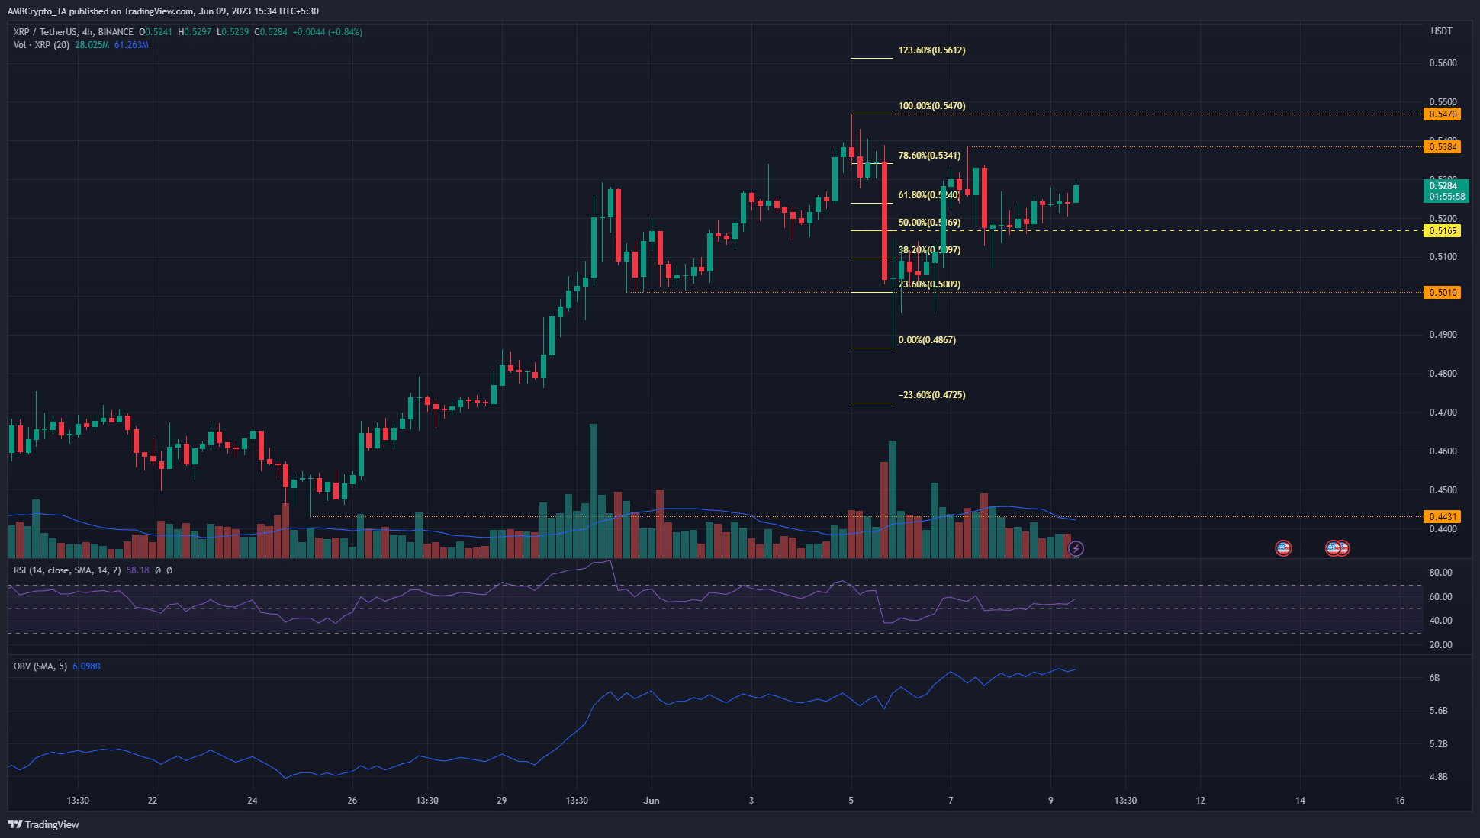This screenshot has height=838, width=1480.
Task: Open the lone US flag economic event marker
Action: (1283, 548)
